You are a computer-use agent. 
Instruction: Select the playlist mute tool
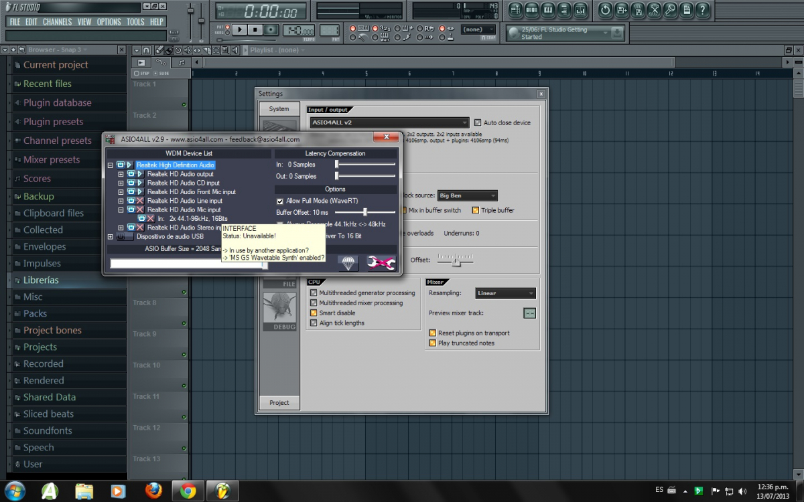[x=187, y=50]
